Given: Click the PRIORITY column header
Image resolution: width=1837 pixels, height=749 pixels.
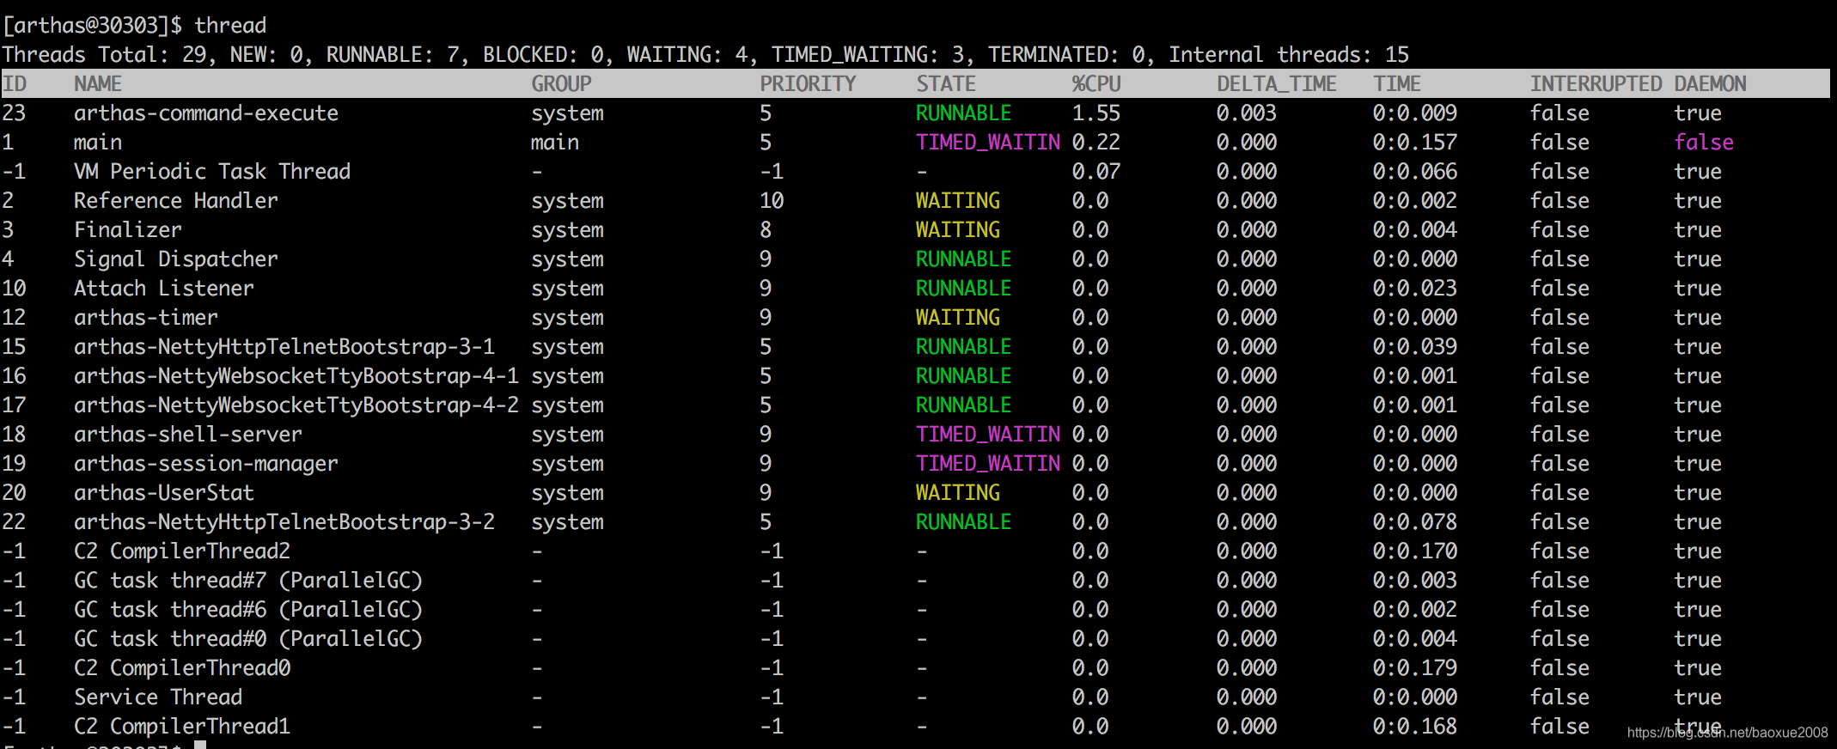Looking at the screenshot, I should [808, 83].
